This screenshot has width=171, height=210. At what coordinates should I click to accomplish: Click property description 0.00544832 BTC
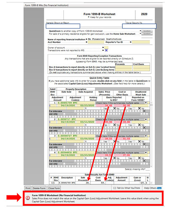tap(76, 152)
